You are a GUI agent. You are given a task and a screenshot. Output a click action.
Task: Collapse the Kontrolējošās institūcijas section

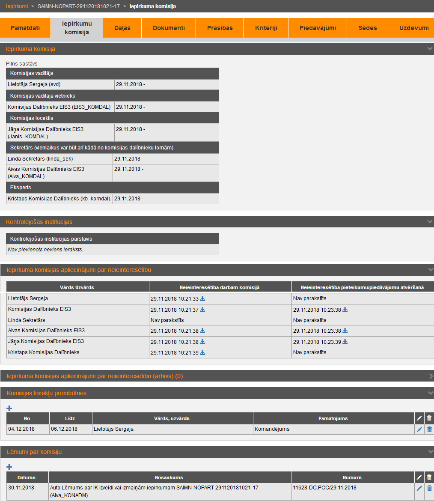click(x=430, y=222)
